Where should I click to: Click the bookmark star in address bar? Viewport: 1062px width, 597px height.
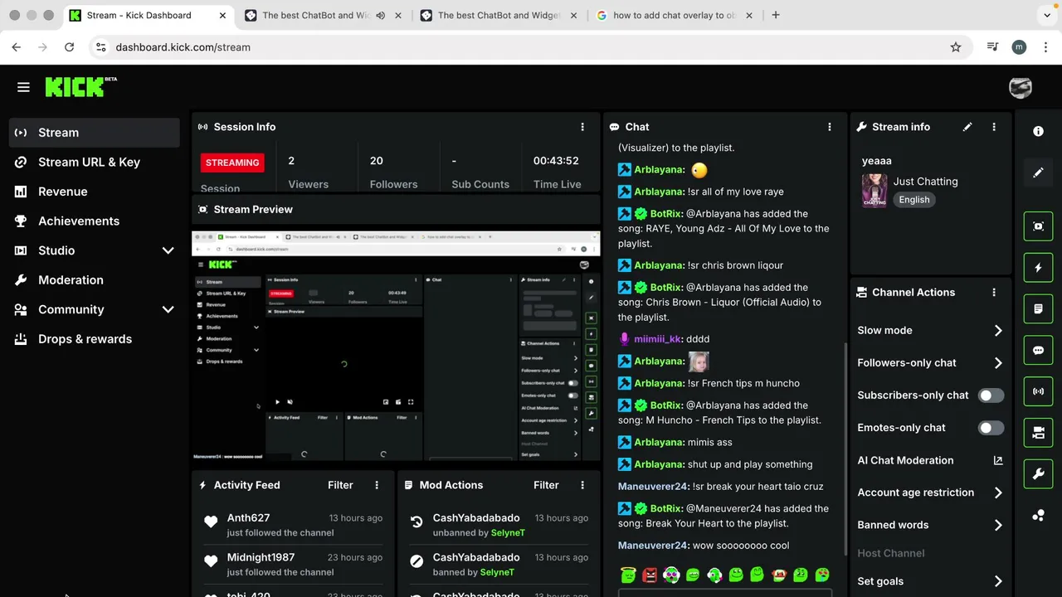956,47
